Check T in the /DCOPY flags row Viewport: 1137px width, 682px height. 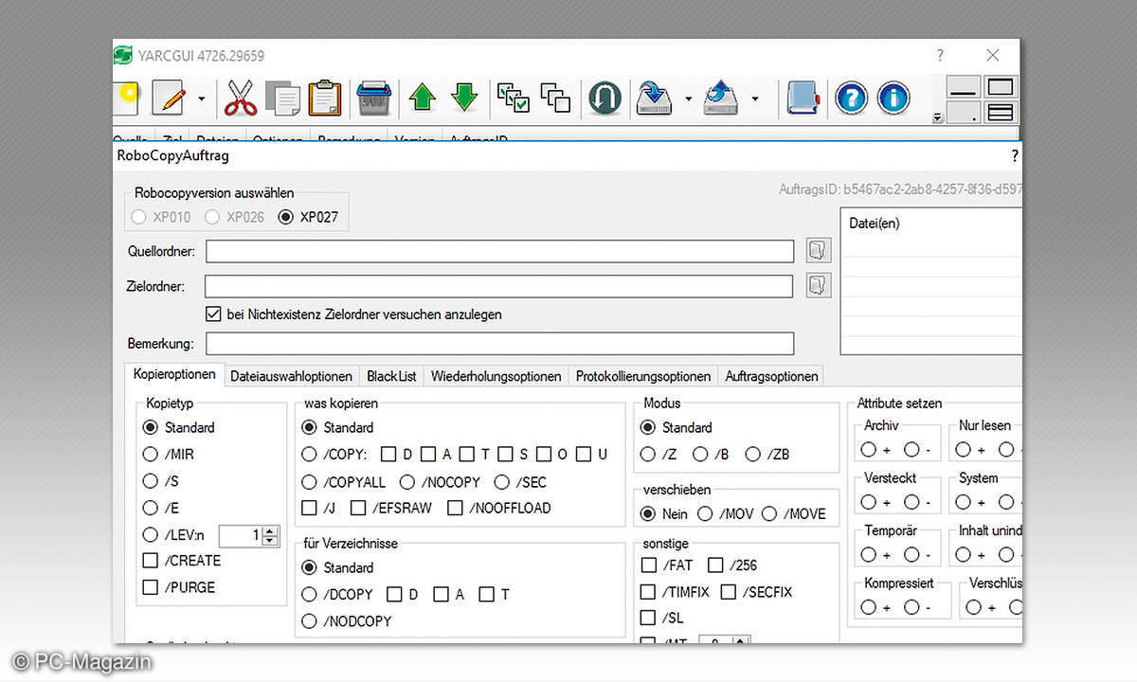486,595
